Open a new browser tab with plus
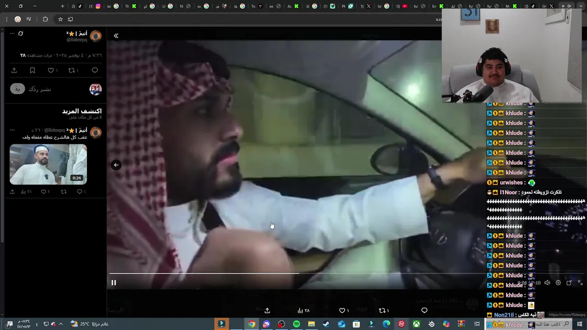The image size is (587, 330). [x=62, y=6]
